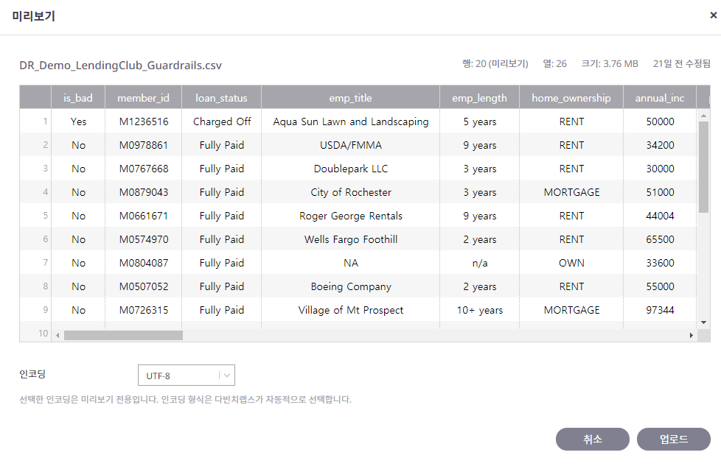The image size is (721, 469).
Task: Close the 미리보기 dialog with the X
Action: tap(713, 15)
